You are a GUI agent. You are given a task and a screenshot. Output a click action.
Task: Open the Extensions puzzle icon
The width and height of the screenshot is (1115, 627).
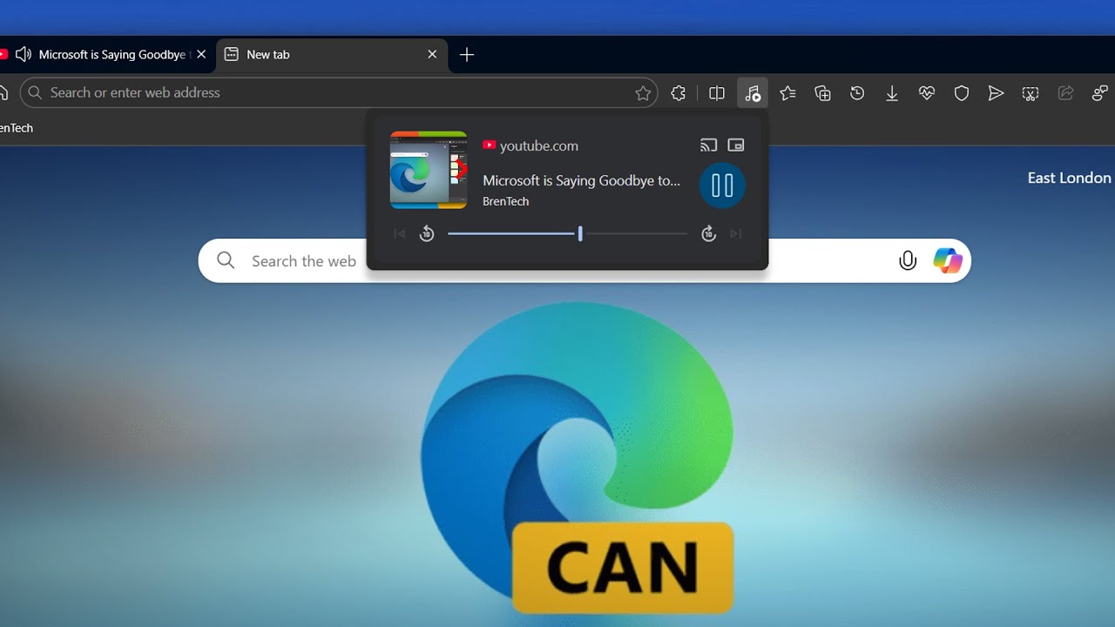click(x=679, y=93)
